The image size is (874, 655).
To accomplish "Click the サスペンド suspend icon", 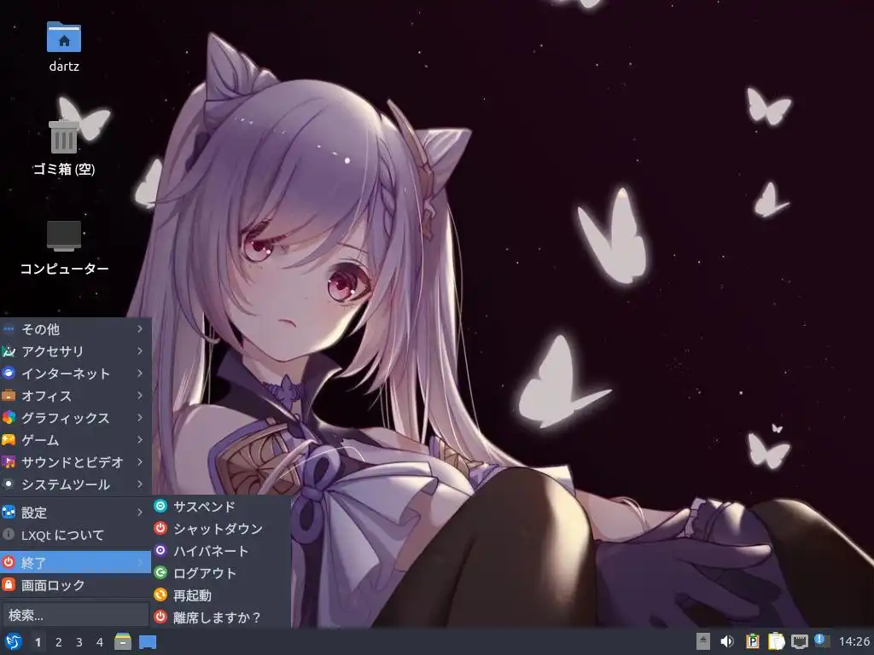I will pos(160,506).
